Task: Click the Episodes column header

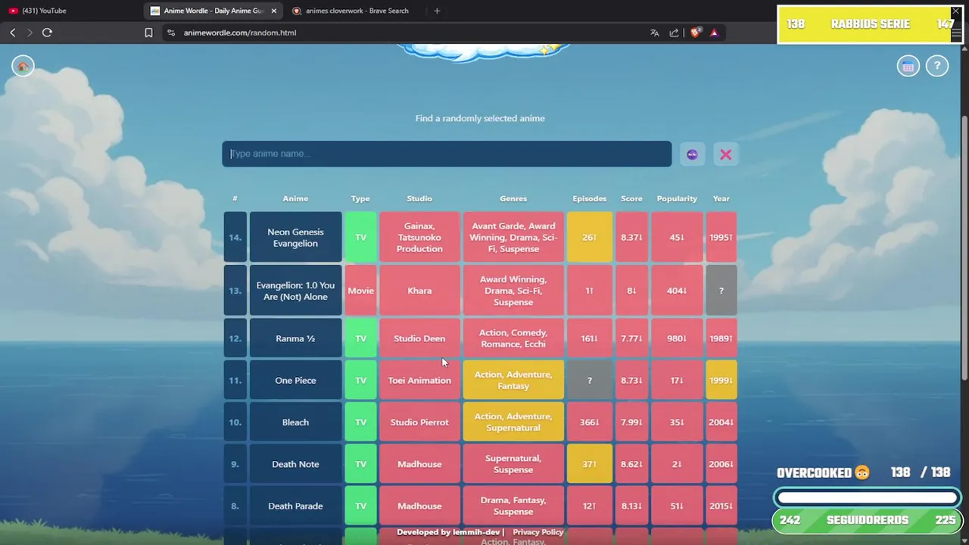Action: pos(590,198)
